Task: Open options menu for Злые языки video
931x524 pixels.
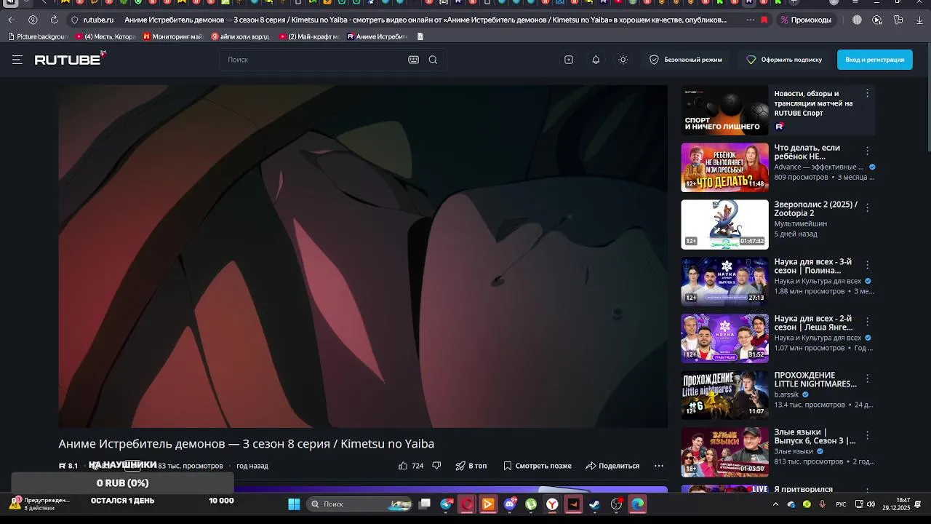Action: click(867, 434)
